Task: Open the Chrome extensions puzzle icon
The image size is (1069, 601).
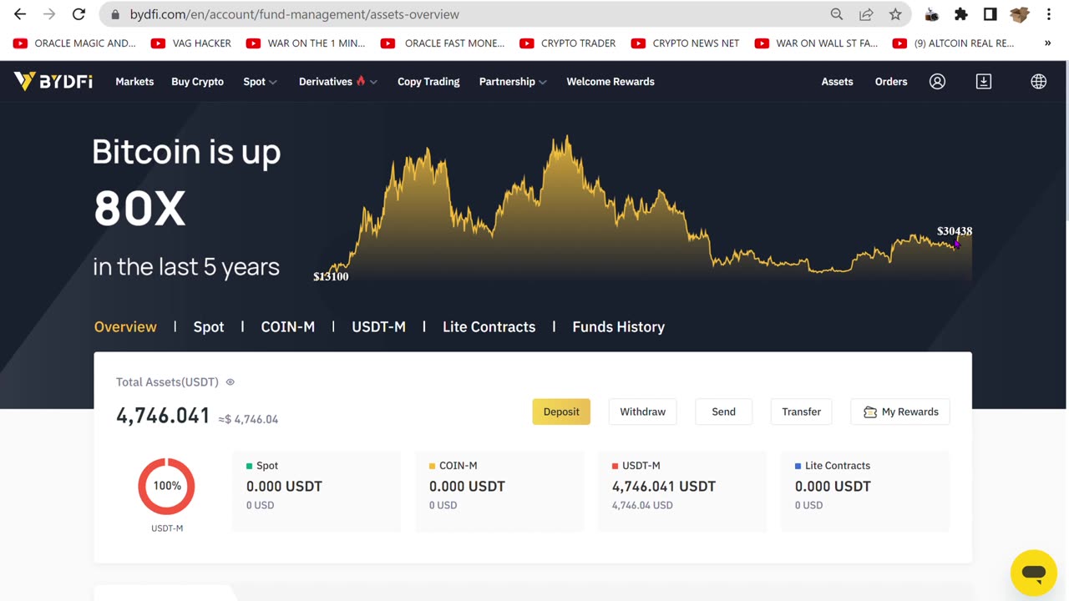Action: pyautogui.click(x=961, y=14)
